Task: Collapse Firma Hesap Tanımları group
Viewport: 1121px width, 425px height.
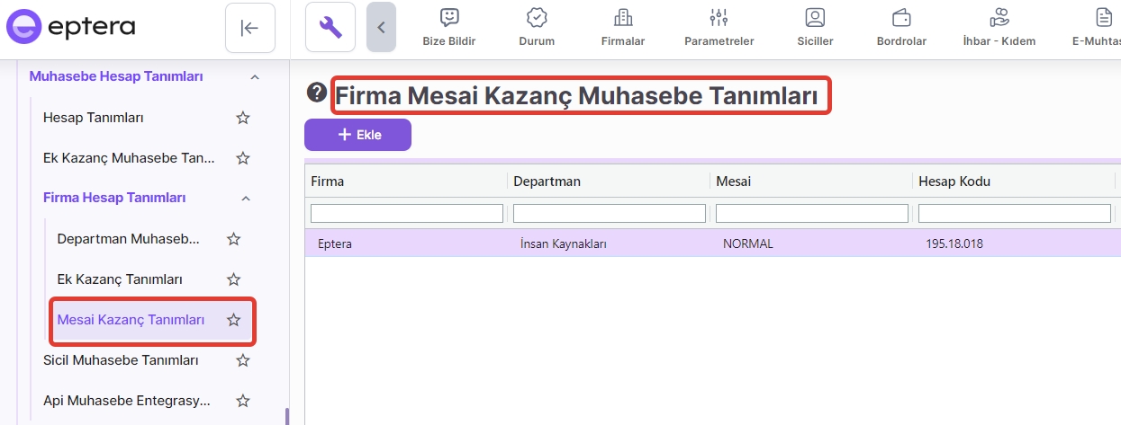Action: point(246,198)
